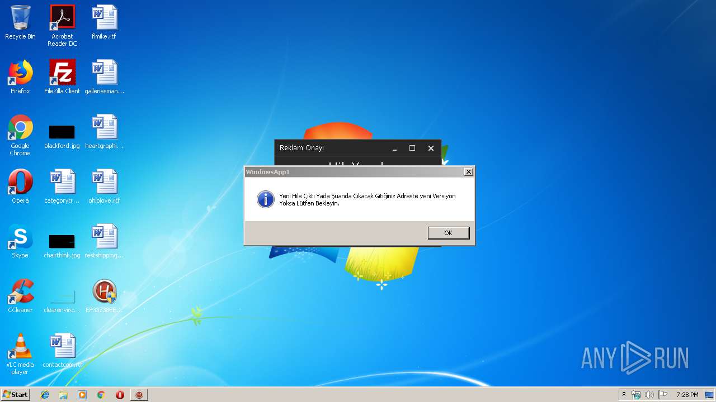Image resolution: width=716 pixels, height=402 pixels.
Task: Launch Chrome from the taskbar
Action: 101,395
